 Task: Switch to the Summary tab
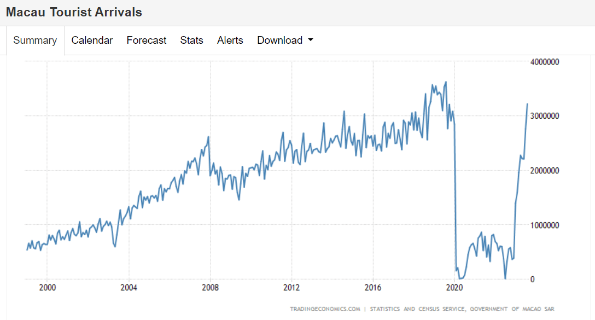point(35,40)
